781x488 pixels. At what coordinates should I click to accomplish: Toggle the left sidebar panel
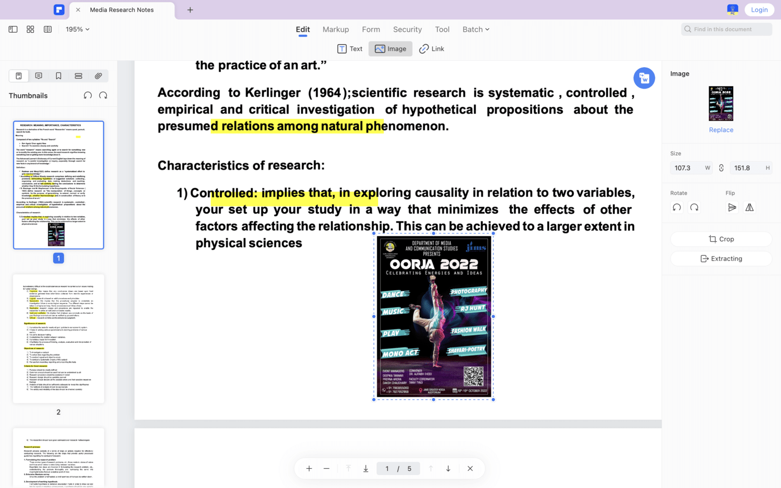(13, 30)
